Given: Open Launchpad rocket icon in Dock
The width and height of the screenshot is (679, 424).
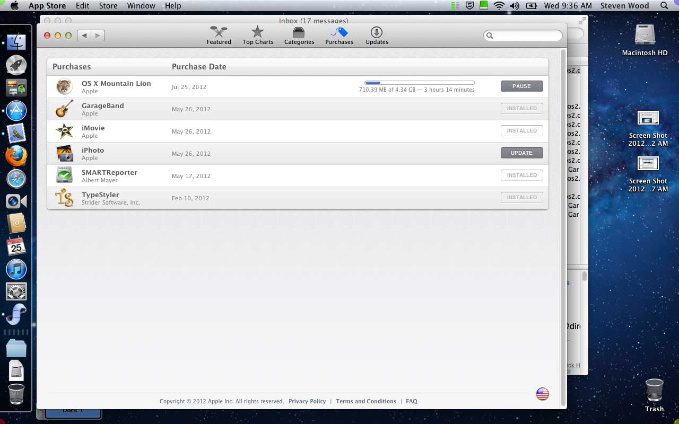Looking at the screenshot, I should tap(16, 65).
